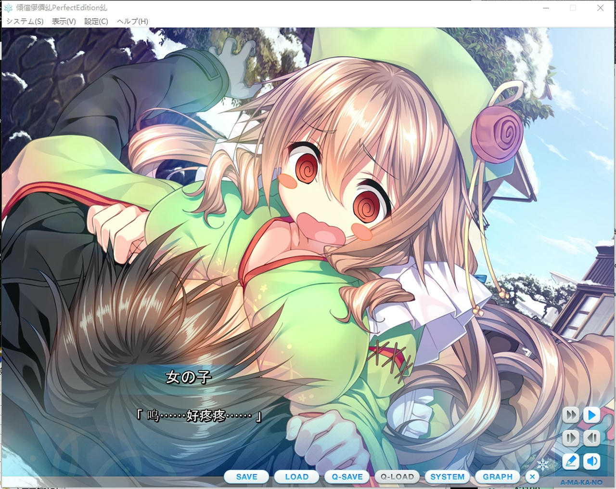The width and height of the screenshot is (616, 489).
Task: Open the ヘルプ(H) menu
Action: tap(132, 21)
